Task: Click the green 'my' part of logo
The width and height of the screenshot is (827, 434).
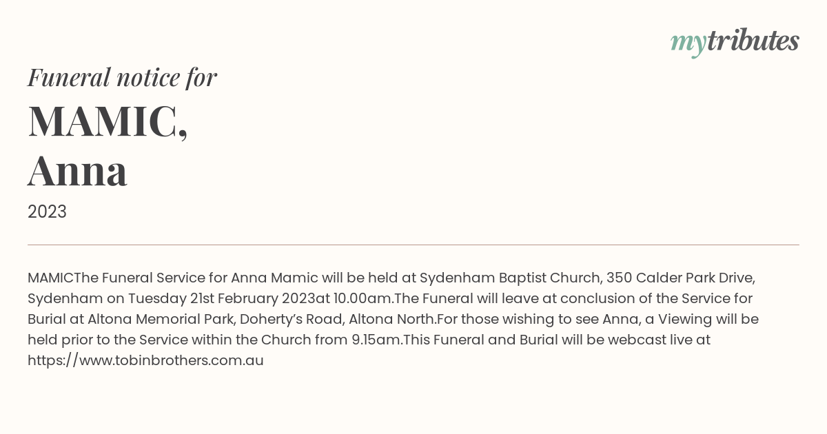Action: (688, 45)
